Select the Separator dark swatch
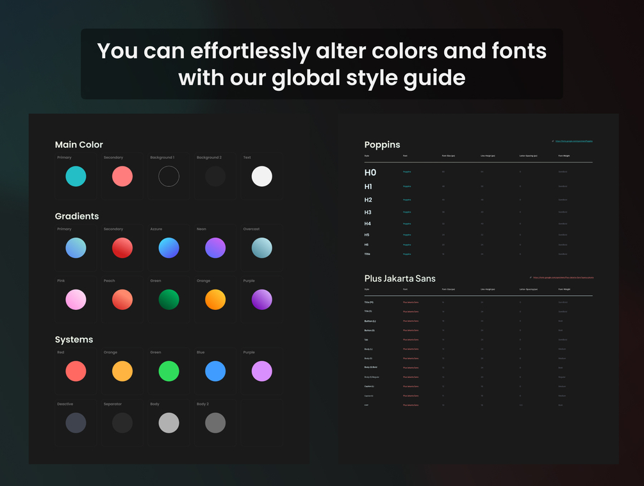The width and height of the screenshot is (644, 486). tap(122, 423)
